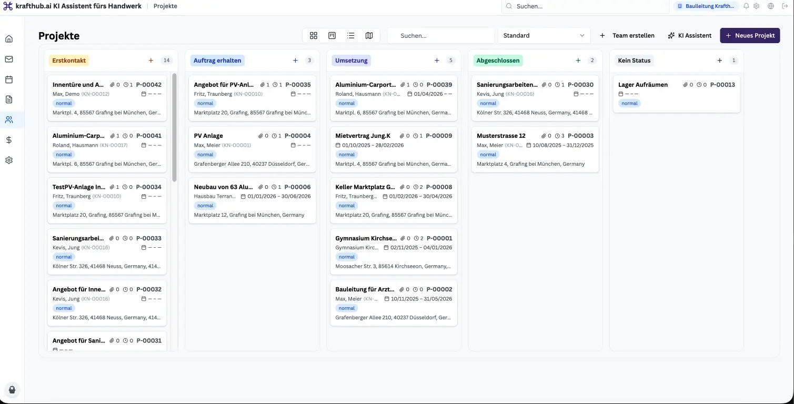Open the calendar sidebar icon
Viewport: 794px width, 404px height.
point(9,79)
